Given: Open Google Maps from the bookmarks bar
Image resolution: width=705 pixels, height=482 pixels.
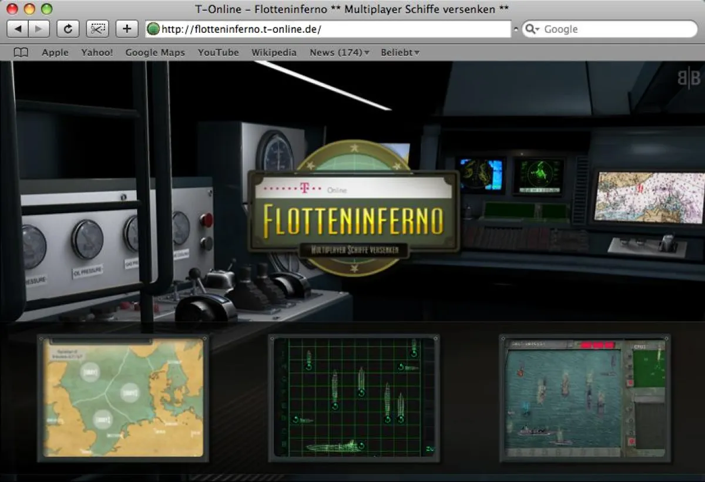Looking at the screenshot, I should [155, 52].
